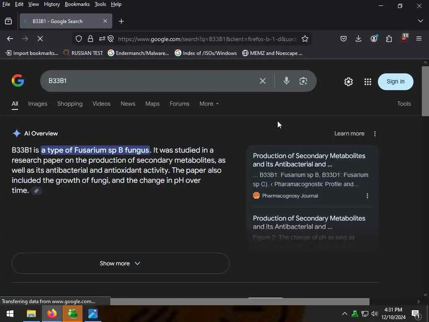Expand the More search filters dropdown
Viewport: 429px width, 322px height.
(x=209, y=104)
